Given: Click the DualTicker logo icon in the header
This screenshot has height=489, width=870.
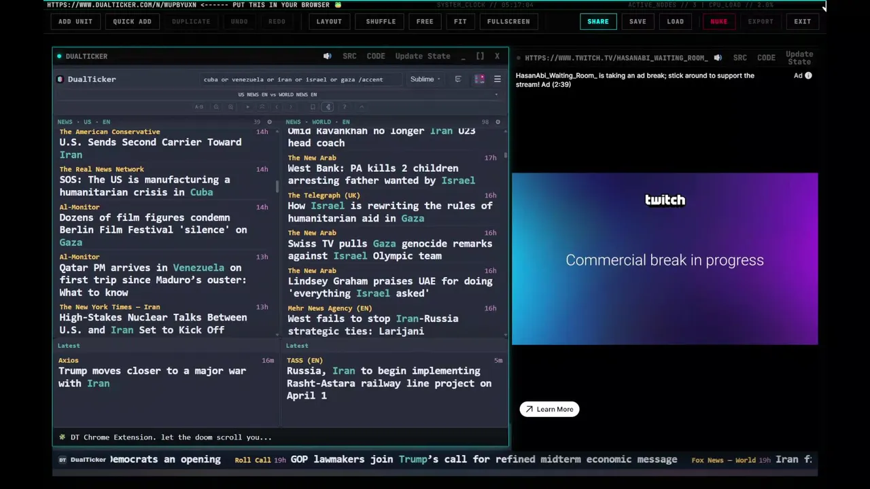Looking at the screenshot, I should pos(60,79).
